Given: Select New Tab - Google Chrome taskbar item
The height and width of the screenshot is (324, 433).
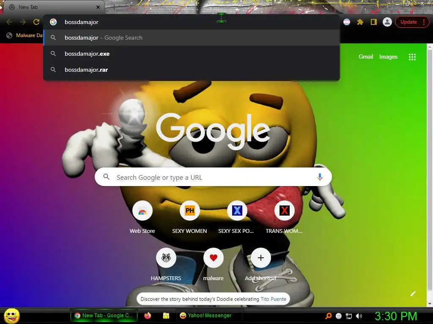Looking at the screenshot, I should coord(104,316).
